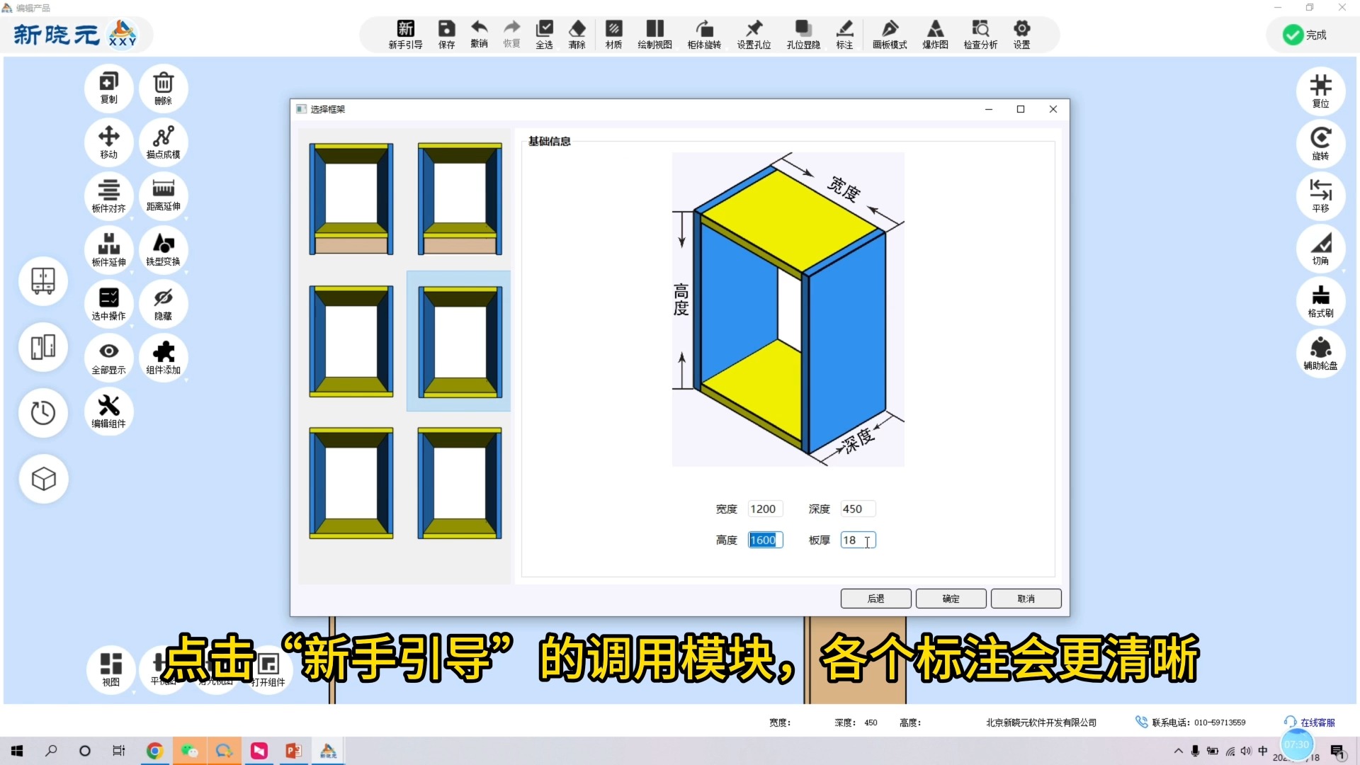Open the 新手引导 beginner guide
The height and width of the screenshot is (765, 1360).
(x=404, y=33)
